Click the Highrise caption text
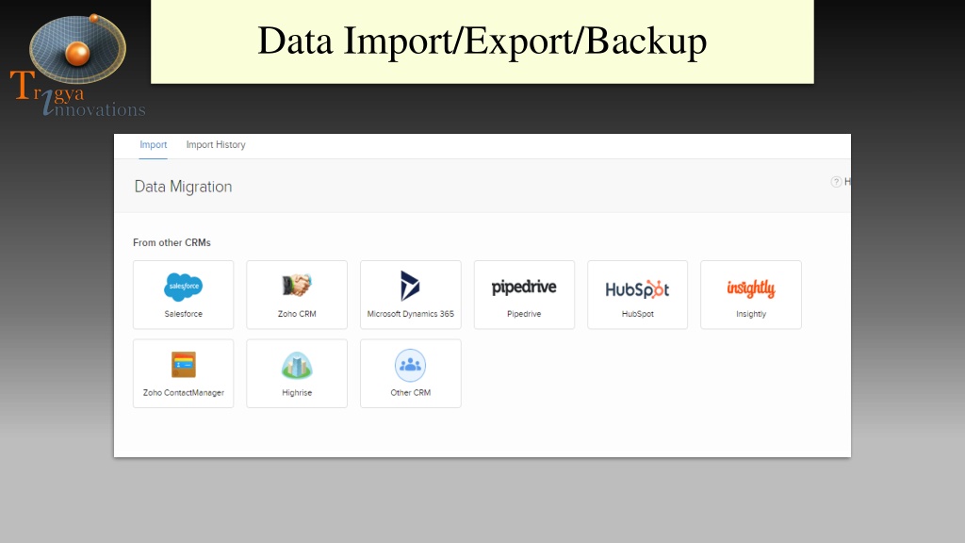Viewport: 965px width, 543px height. [297, 393]
